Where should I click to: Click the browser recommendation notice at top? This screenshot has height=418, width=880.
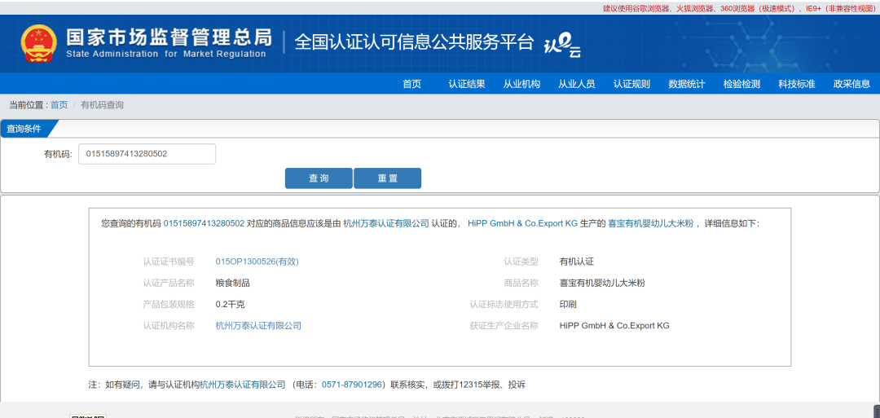tap(739, 8)
